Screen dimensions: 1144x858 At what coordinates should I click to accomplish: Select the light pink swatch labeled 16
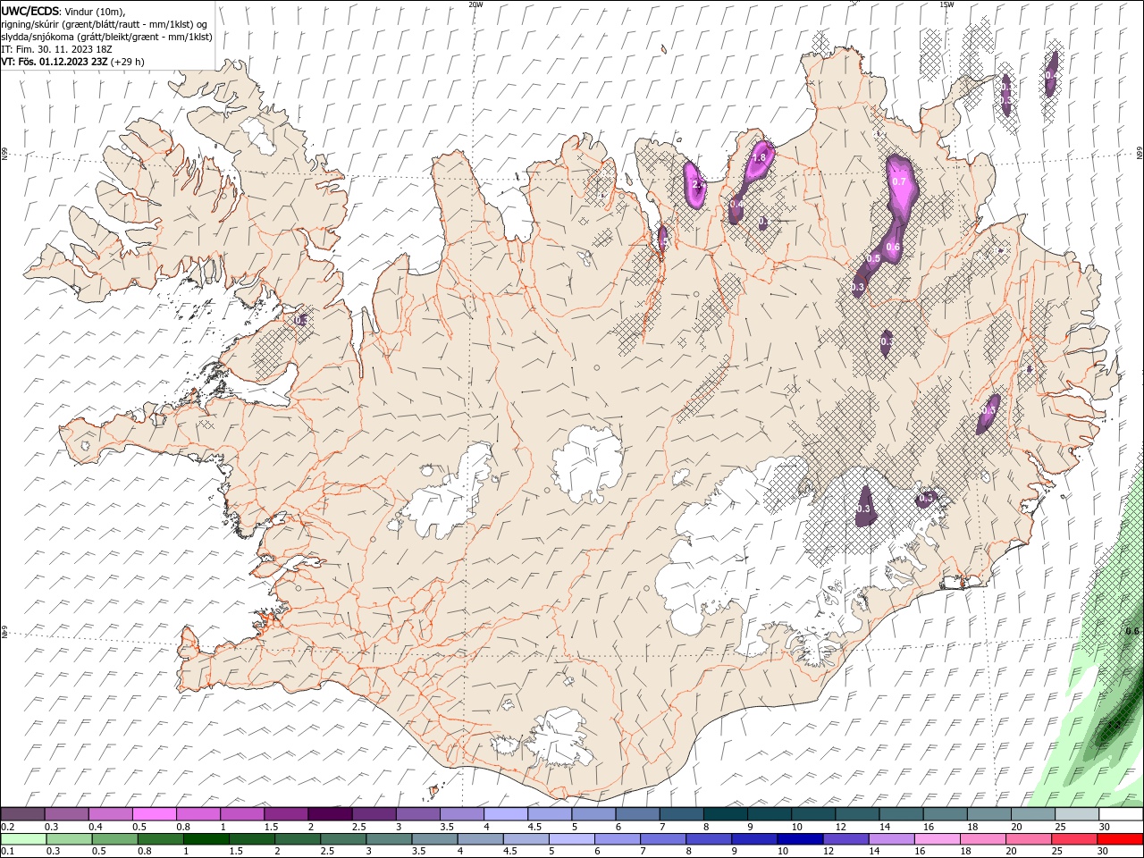click(x=937, y=839)
